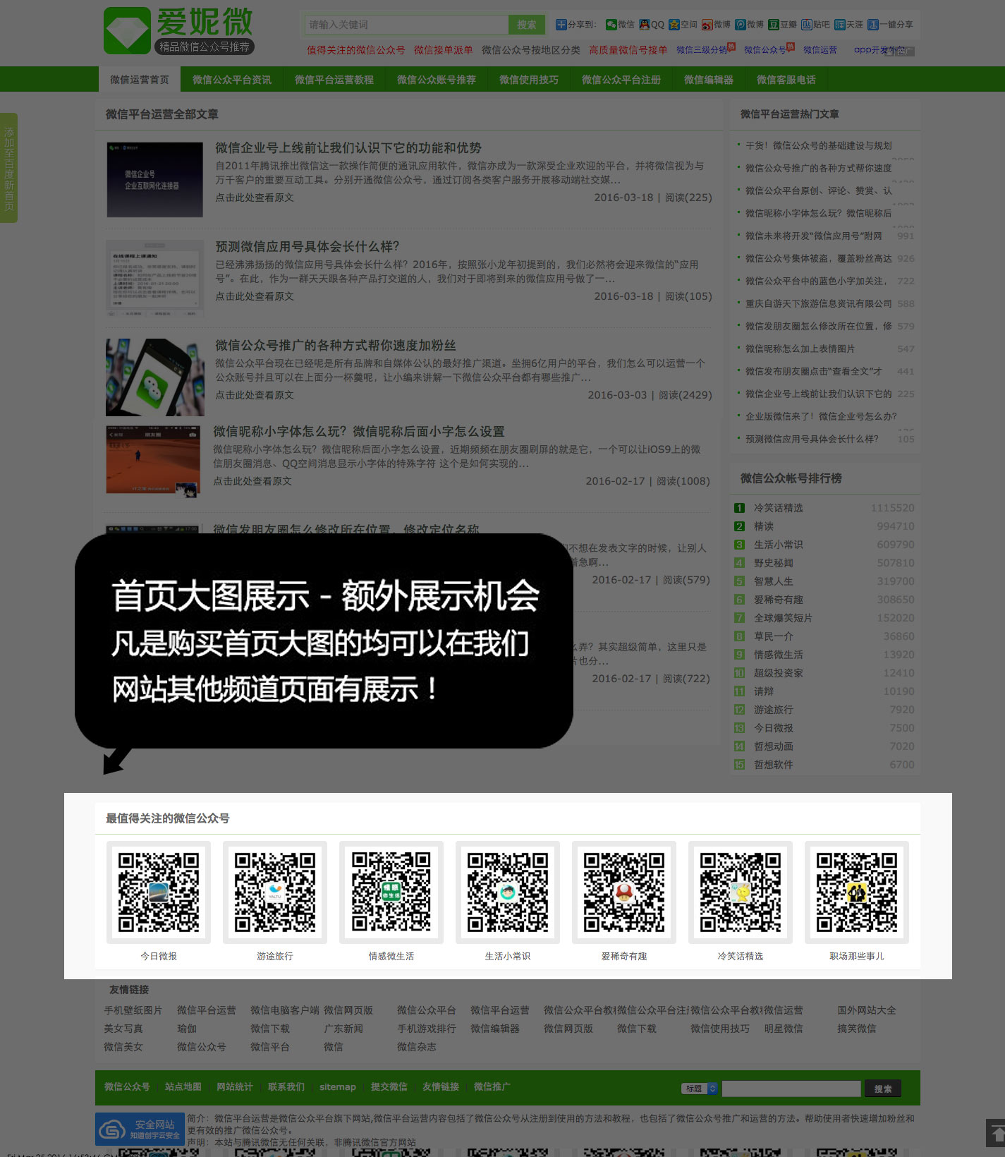Click the 今日微报 QR code thumbnail
1005x1157 pixels.
point(159,892)
